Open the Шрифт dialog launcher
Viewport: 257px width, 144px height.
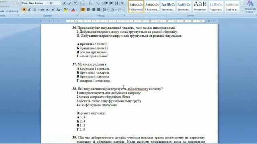(77, 16)
